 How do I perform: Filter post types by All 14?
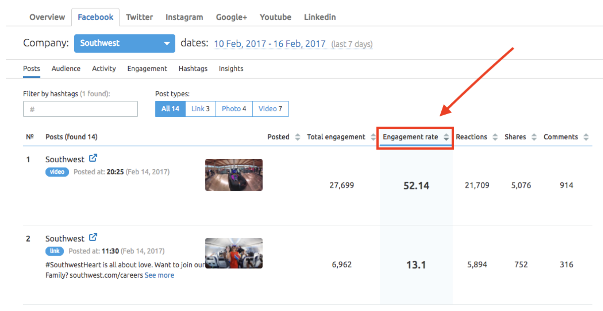click(x=170, y=109)
